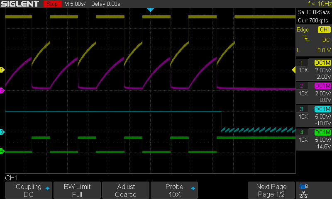
Task: Click channel 1 offset value 2.00V
Action: [324, 77]
